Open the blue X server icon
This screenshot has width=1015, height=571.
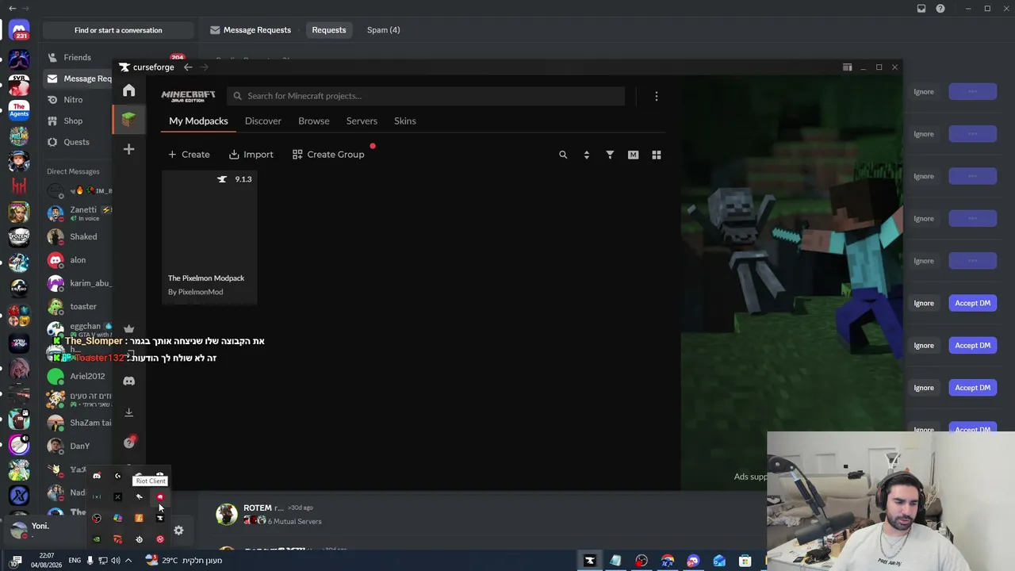pyautogui.click(x=19, y=496)
